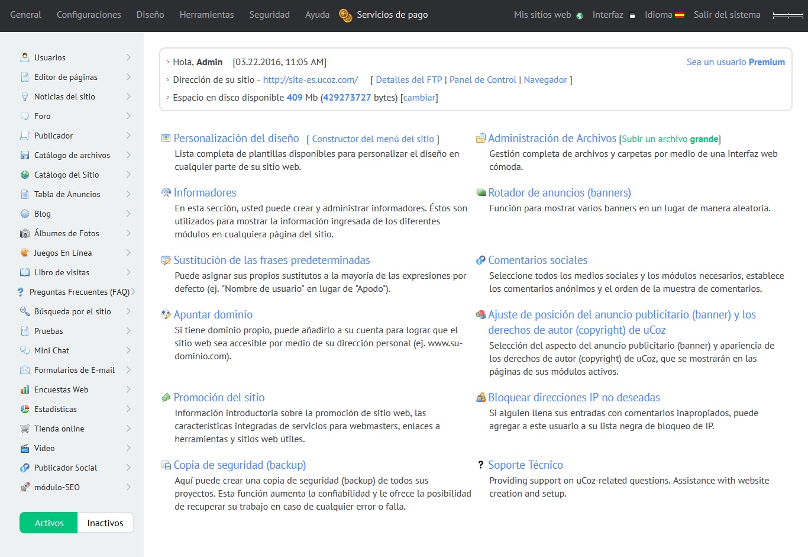
Task: Open the Idioma language dropdown
Action: 664,15
